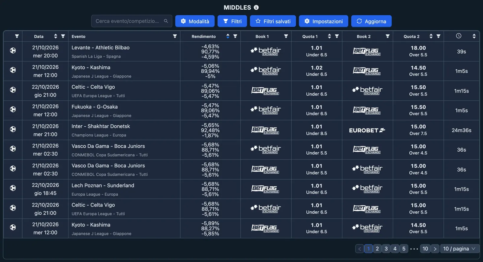The width and height of the screenshot is (483, 262).
Task: Select the Lech Poznan - Sunderland event
Action: point(103,185)
